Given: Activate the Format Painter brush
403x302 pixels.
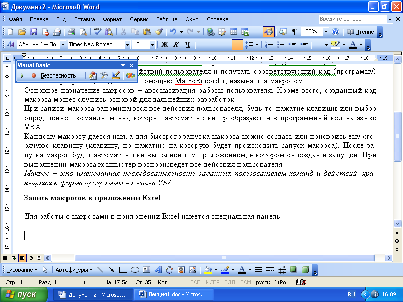Looking at the screenshot, I should coord(159,32).
